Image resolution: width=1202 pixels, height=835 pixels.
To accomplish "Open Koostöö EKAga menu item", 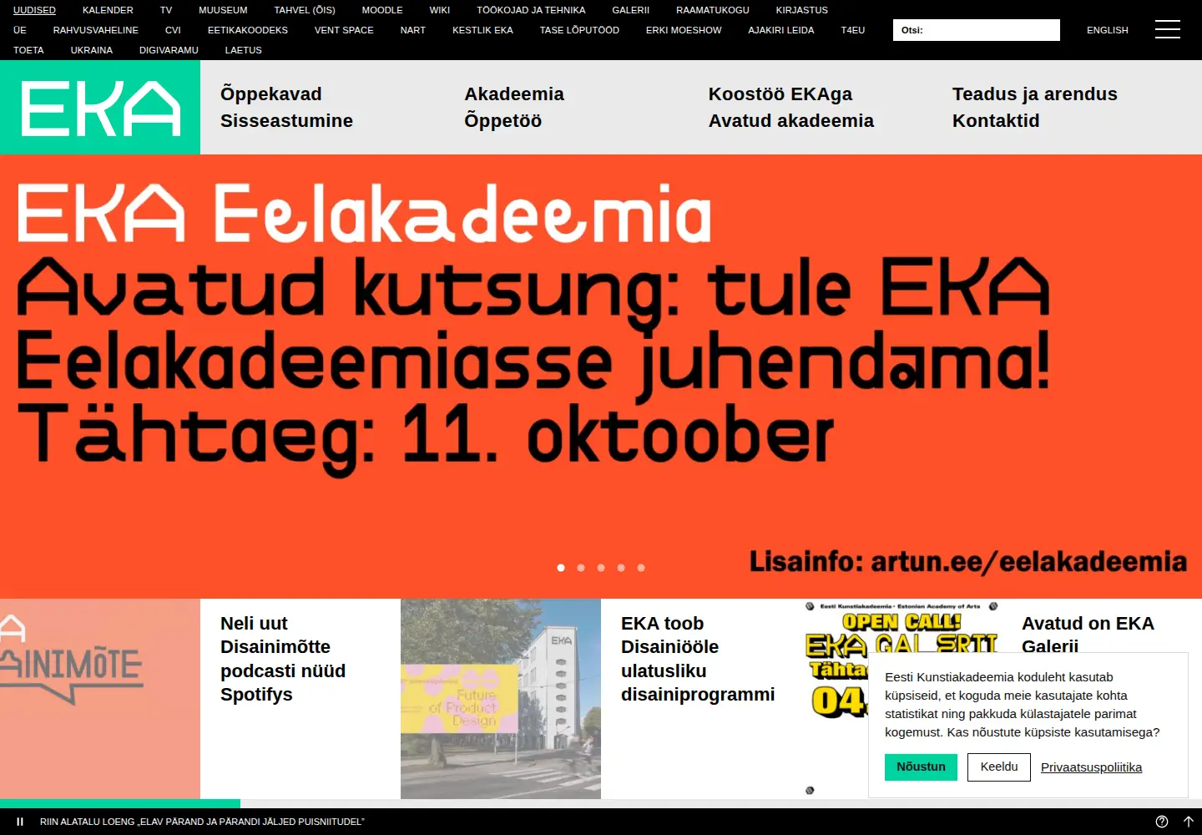I will (x=780, y=94).
